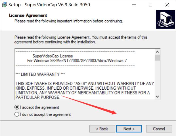Click the computer installer graphic in header
Screen dimensions: 176x136
click(165, 19)
